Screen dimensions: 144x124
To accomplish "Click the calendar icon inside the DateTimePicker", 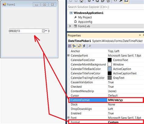I will tap(43, 31).
